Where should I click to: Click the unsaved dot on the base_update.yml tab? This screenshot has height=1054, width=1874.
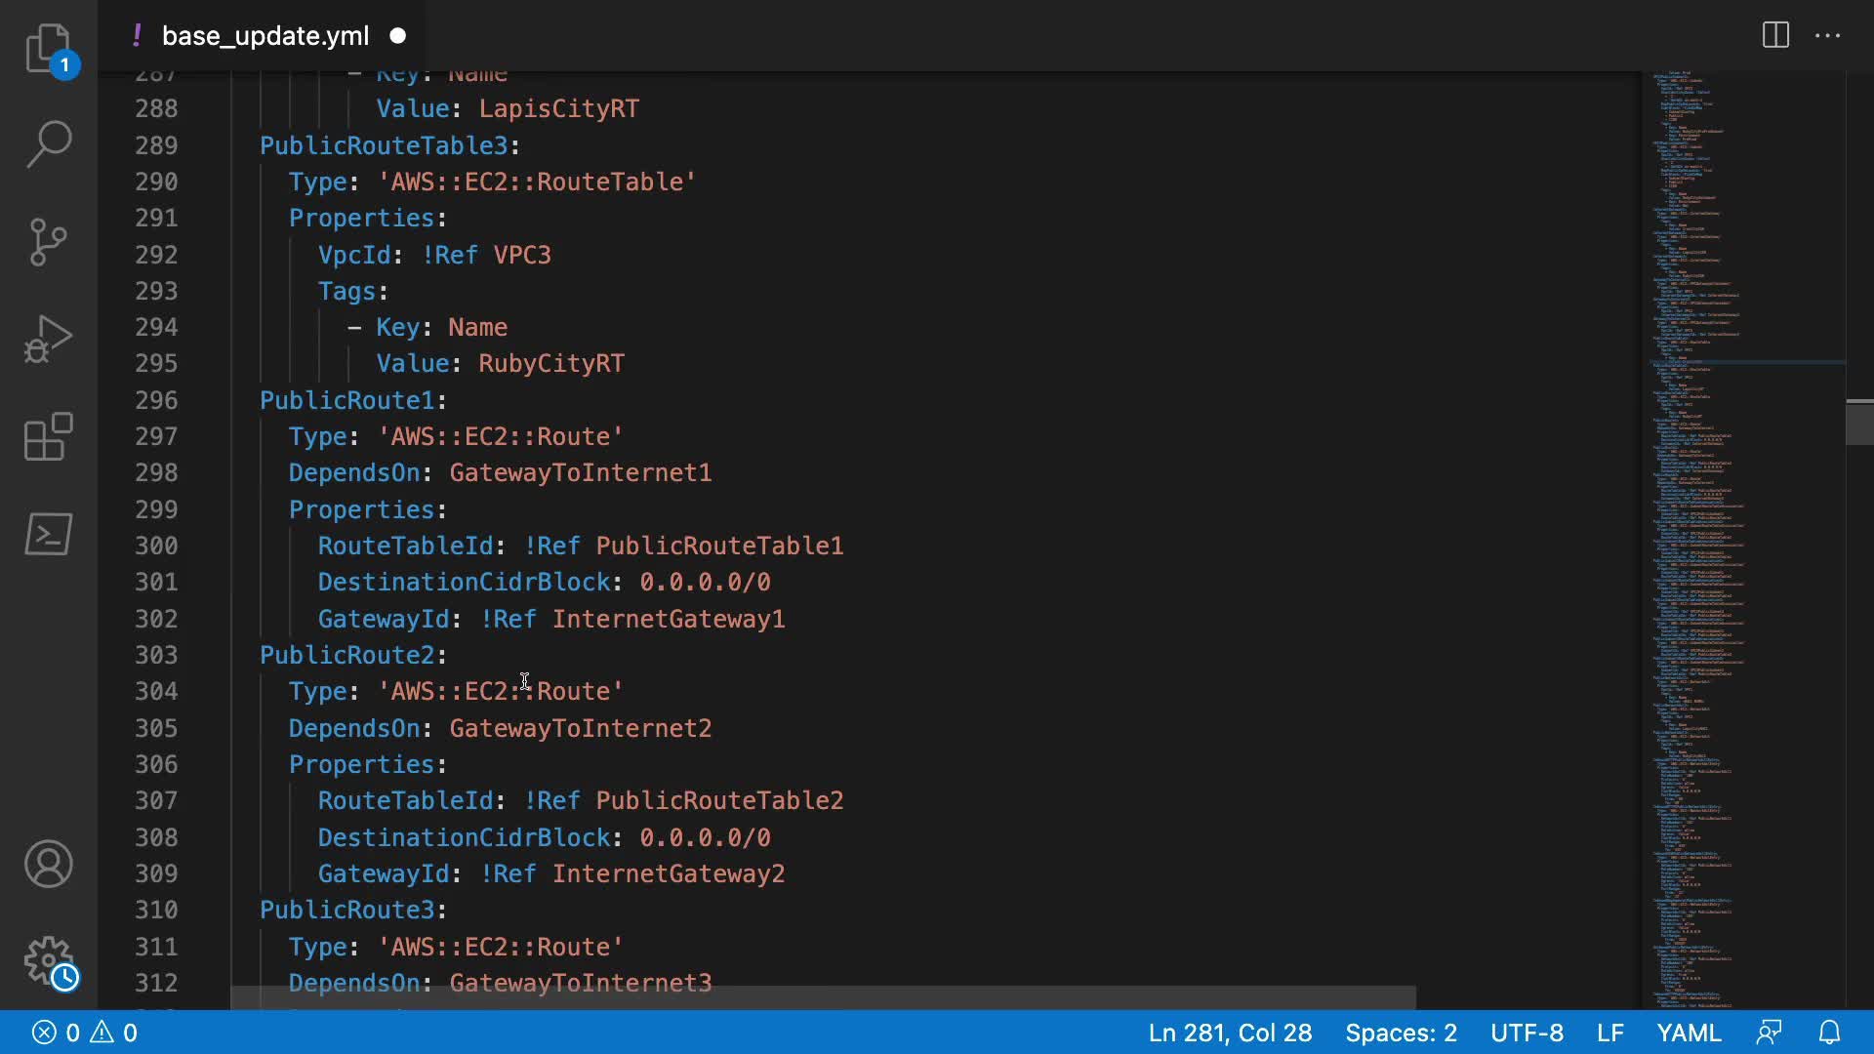click(398, 36)
